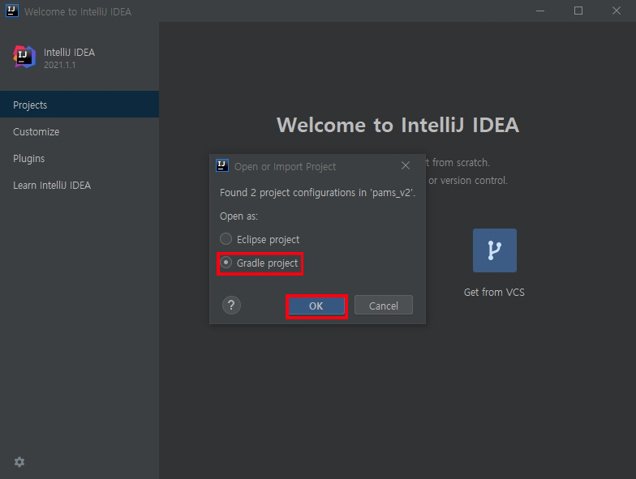This screenshot has width=636, height=479.
Task: Click the 'Get from VCS' label
Action: [x=494, y=292]
